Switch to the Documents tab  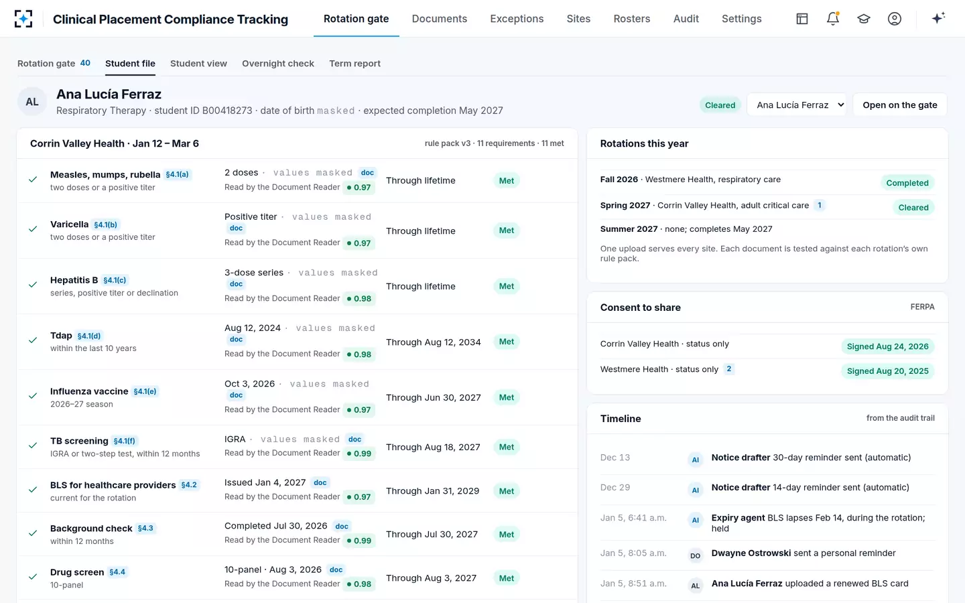(440, 19)
